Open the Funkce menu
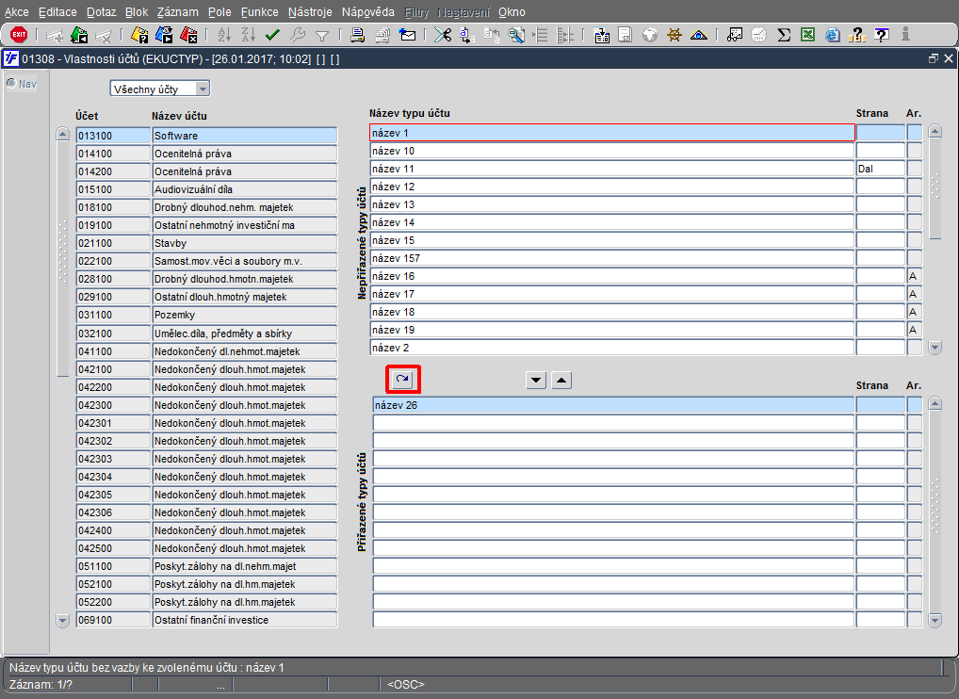 (x=259, y=12)
